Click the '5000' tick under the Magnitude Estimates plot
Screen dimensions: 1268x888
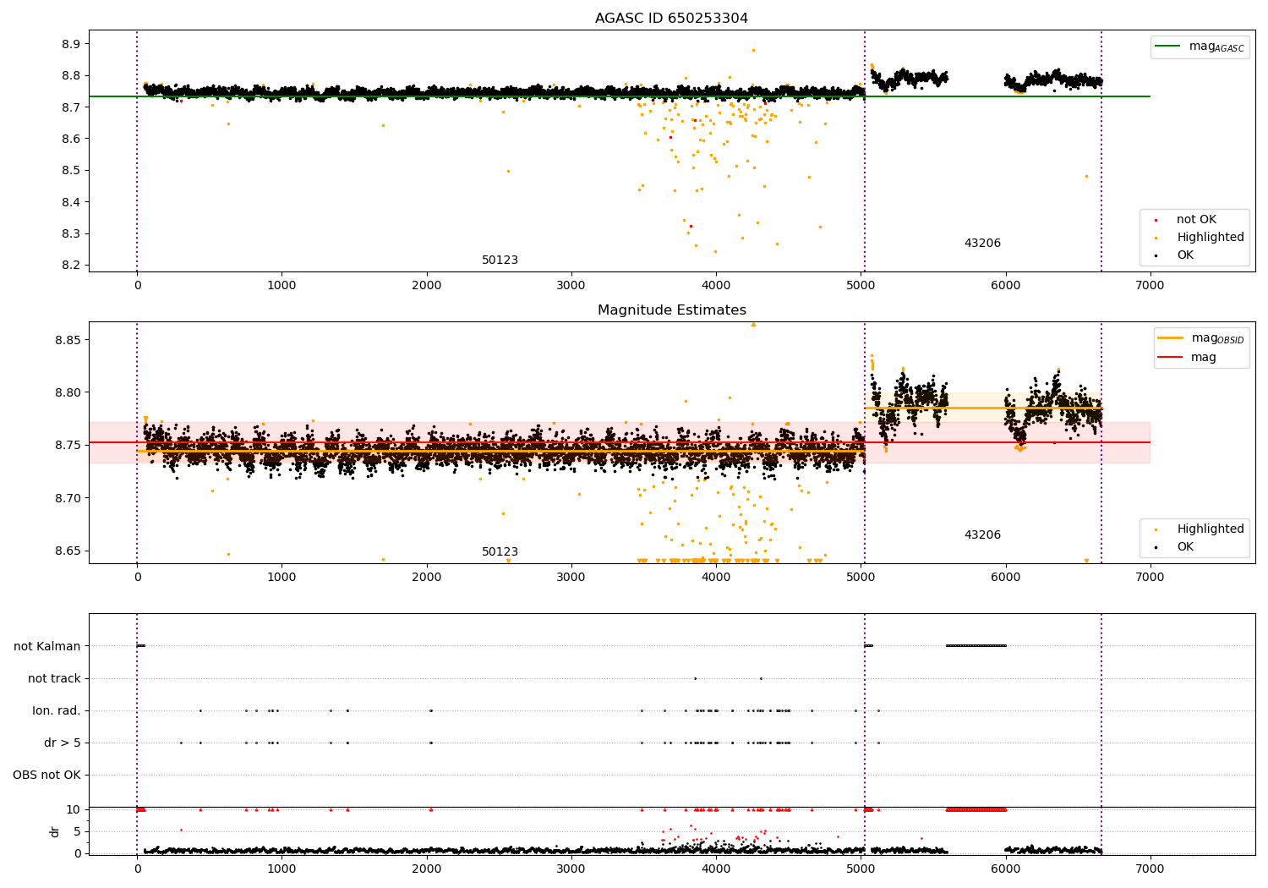pyautogui.click(x=861, y=577)
